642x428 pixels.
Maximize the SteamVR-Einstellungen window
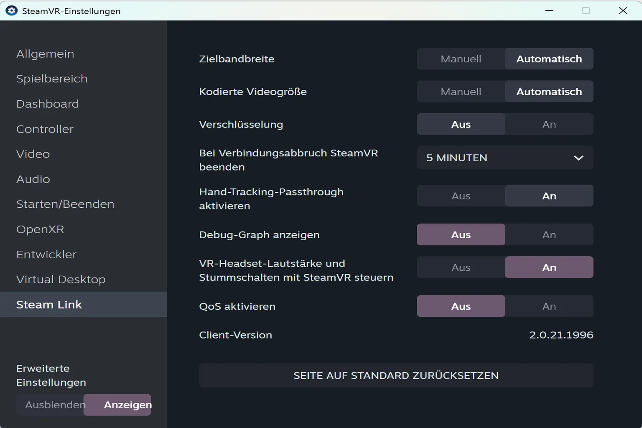coord(586,10)
